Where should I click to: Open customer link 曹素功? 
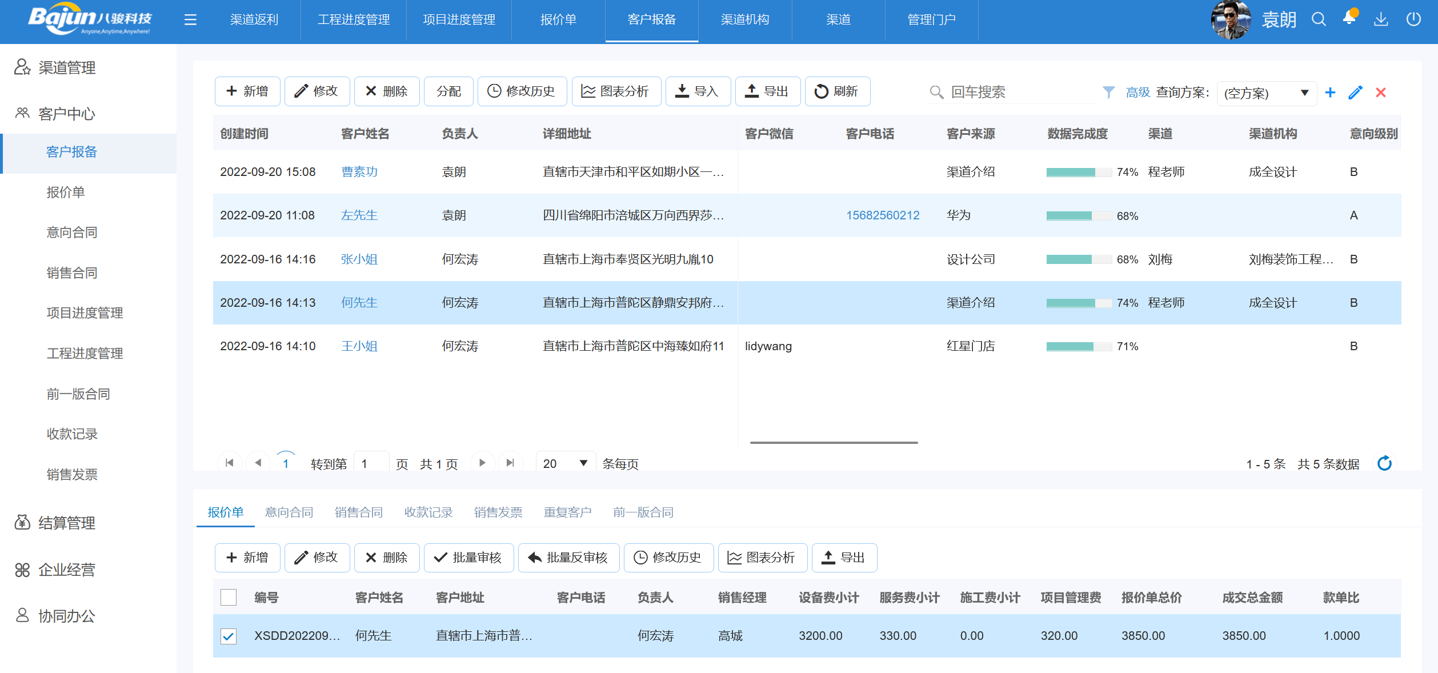click(359, 172)
